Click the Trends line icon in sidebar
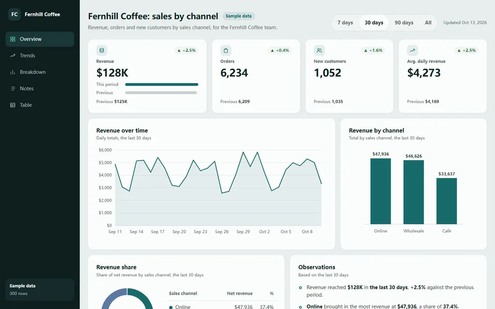The image size is (495, 309). [x=13, y=55]
